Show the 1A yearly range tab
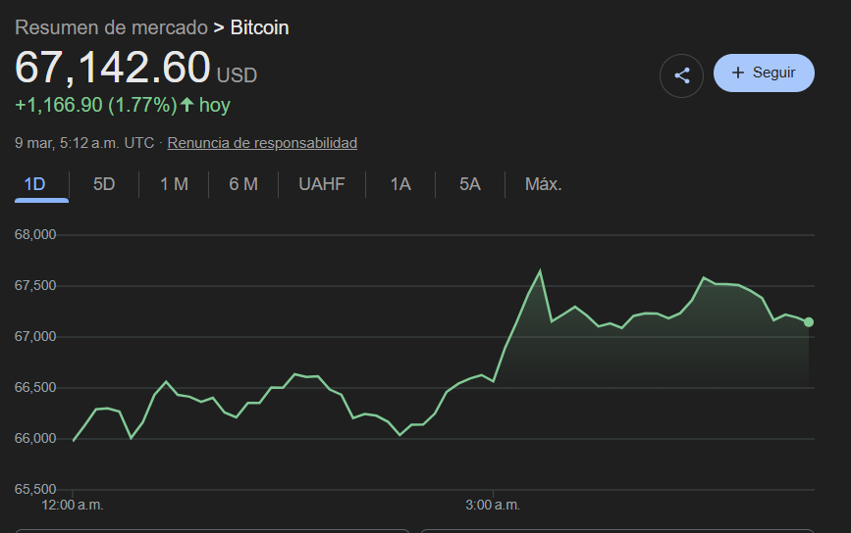This screenshot has width=851, height=533. coord(400,184)
